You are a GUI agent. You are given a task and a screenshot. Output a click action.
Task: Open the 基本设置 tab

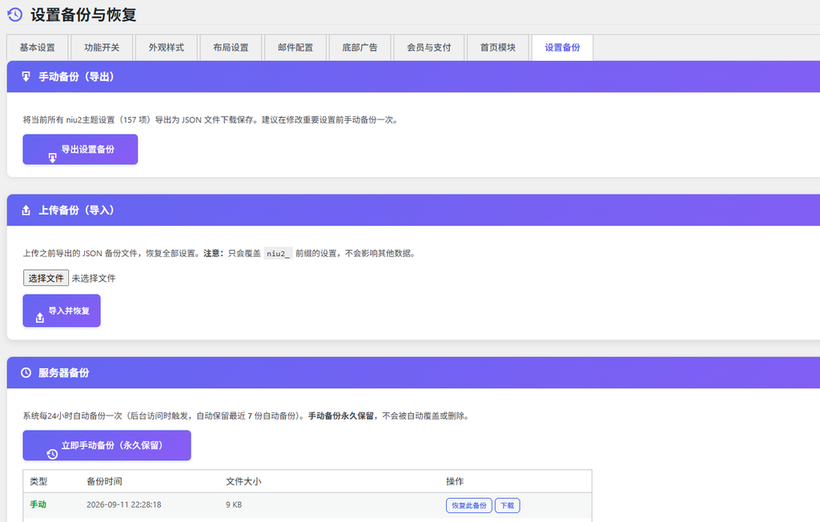point(37,47)
